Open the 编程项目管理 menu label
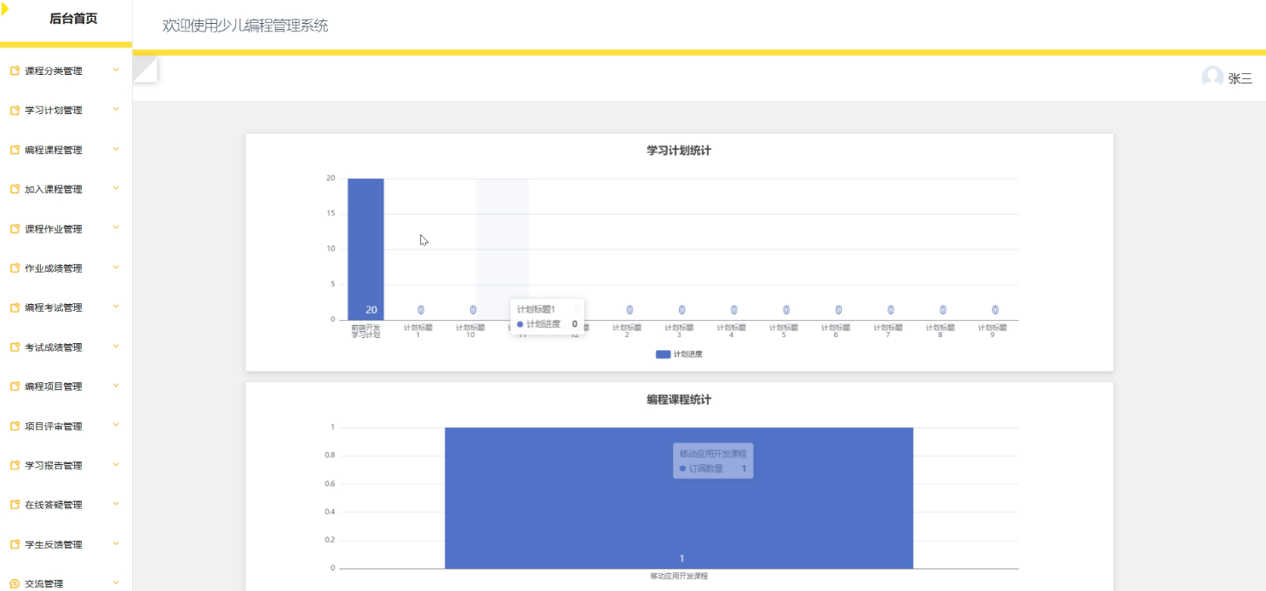 click(54, 387)
